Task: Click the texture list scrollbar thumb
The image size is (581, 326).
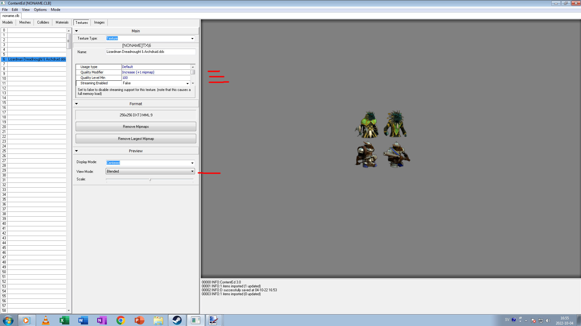Action: click(x=69, y=41)
